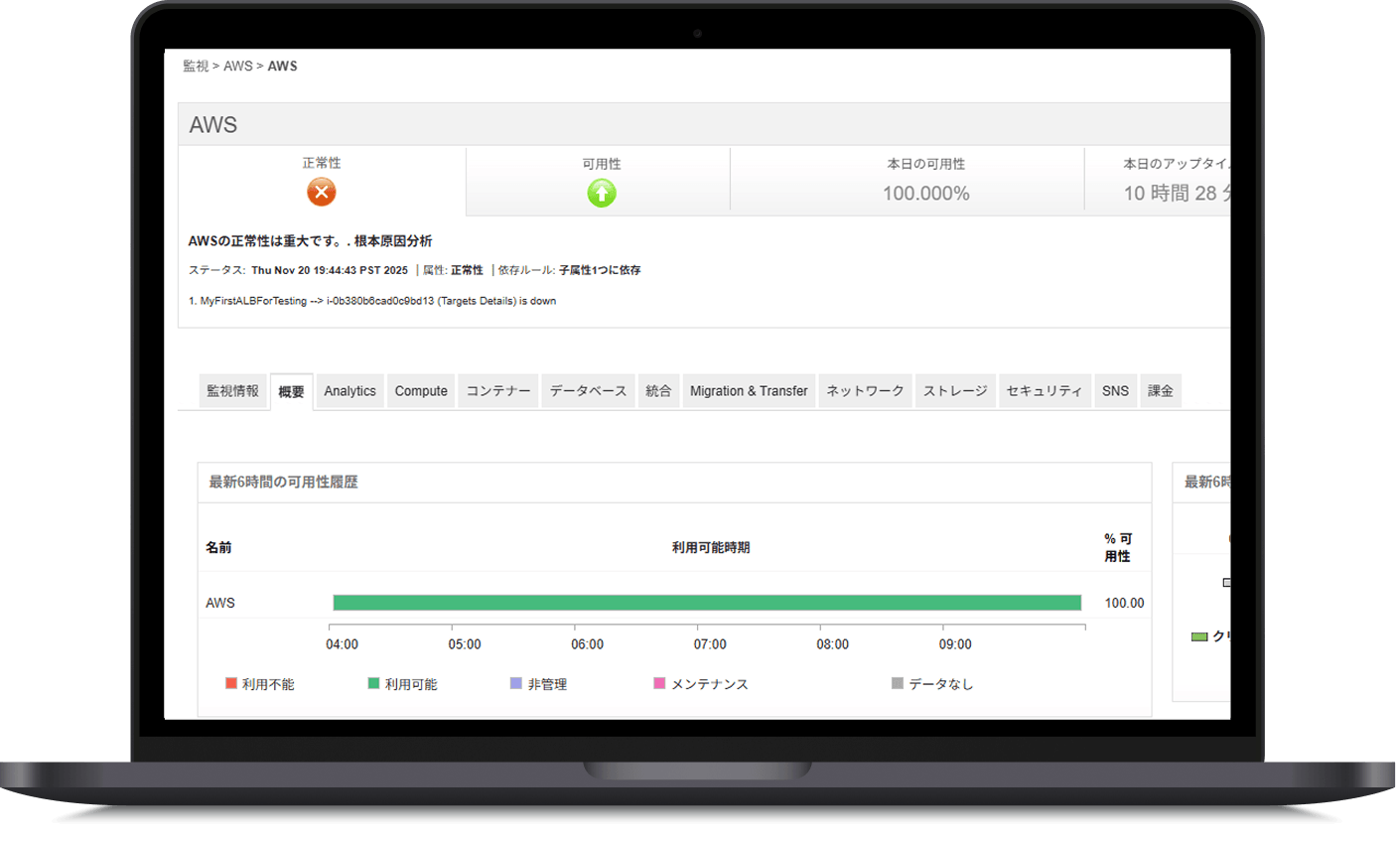The image size is (1396, 842).
Task: Click the AWS monitor title heading
Action: [213, 125]
